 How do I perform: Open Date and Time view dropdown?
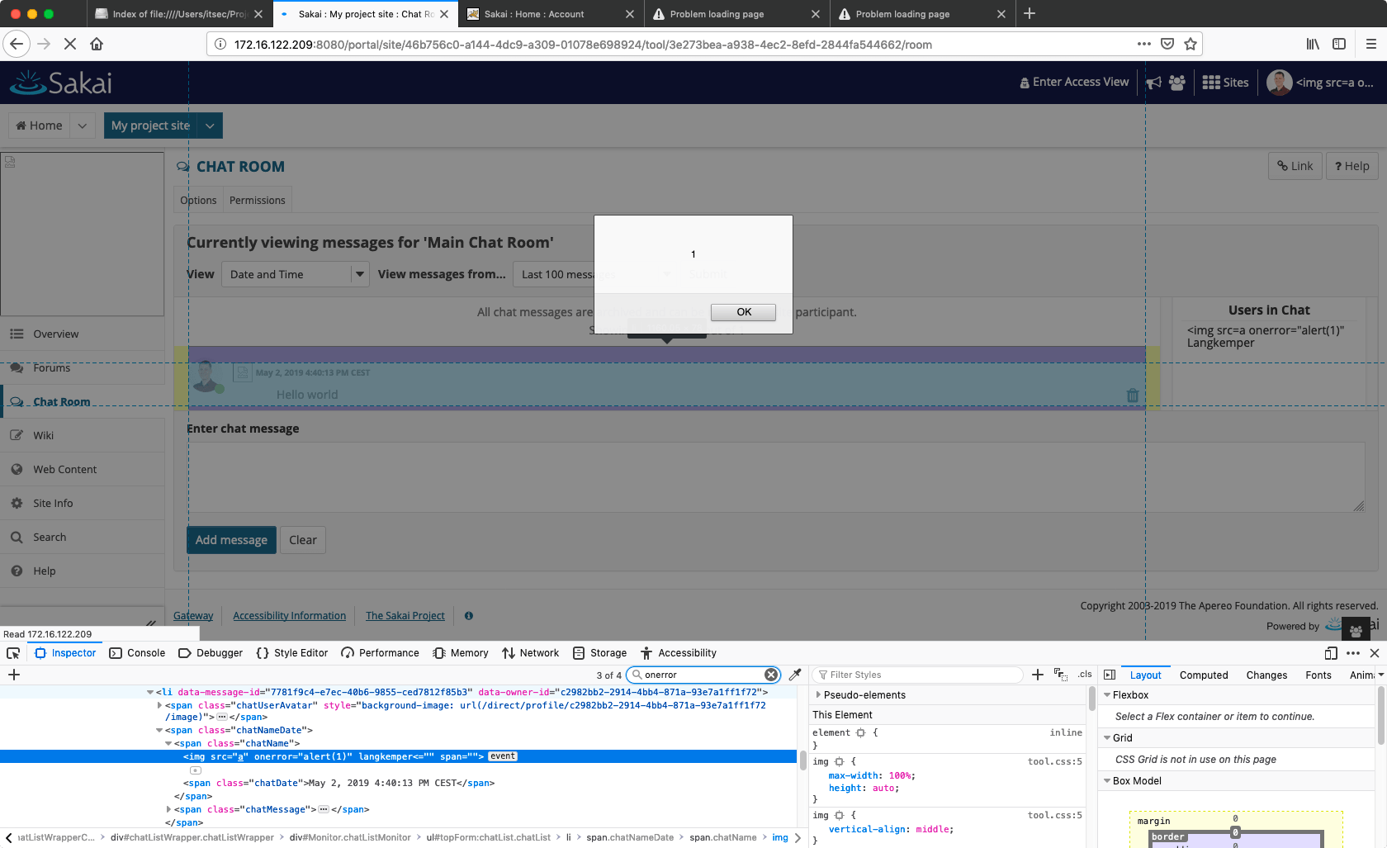[x=295, y=274]
